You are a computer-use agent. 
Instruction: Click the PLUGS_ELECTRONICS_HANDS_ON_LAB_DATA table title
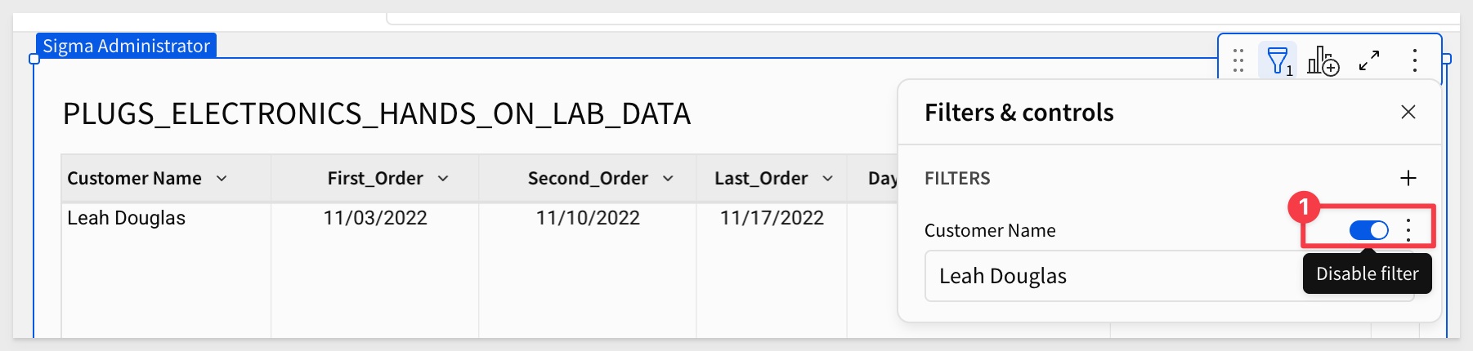tap(377, 113)
